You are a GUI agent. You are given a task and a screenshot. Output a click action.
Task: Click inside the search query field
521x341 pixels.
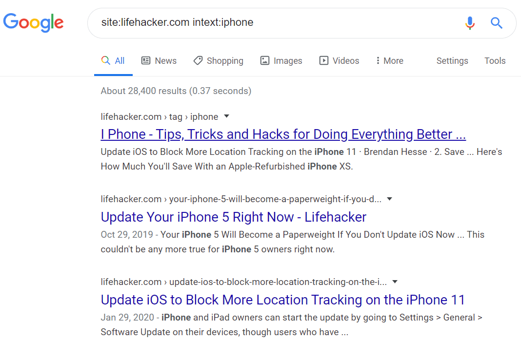pos(244,22)
